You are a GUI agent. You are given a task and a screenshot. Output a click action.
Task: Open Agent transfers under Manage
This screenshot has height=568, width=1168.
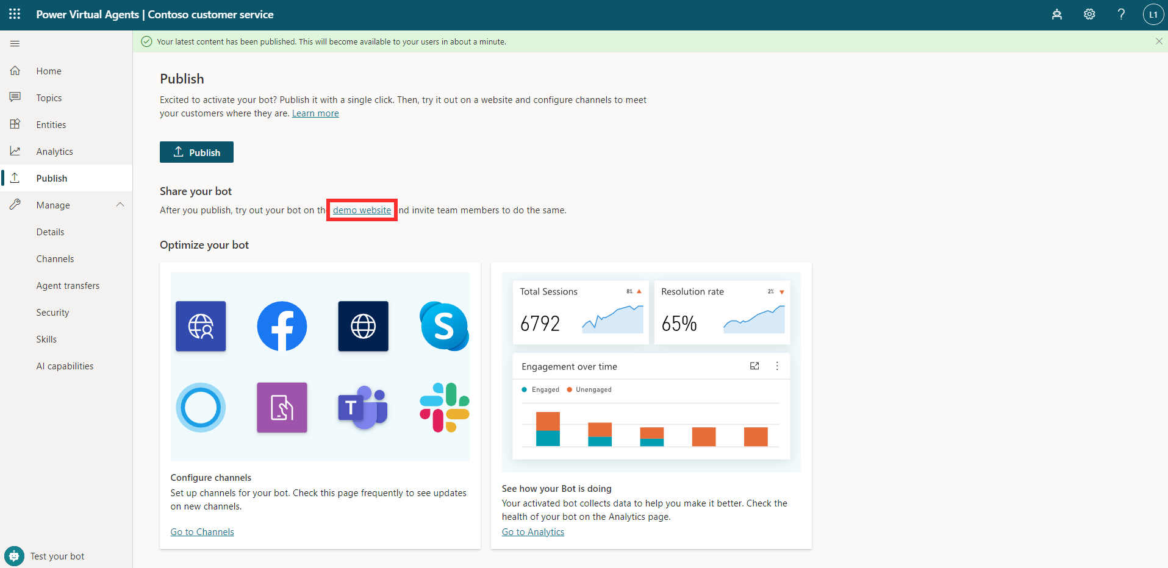tap(66, 285)
